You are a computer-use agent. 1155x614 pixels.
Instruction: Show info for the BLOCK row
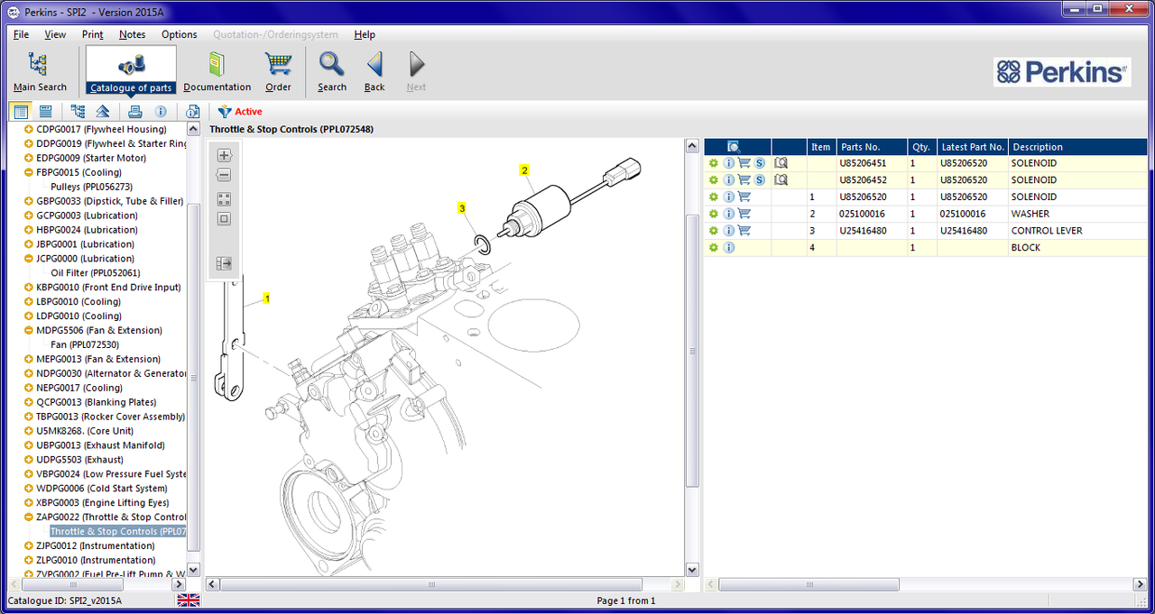(728, 247)
